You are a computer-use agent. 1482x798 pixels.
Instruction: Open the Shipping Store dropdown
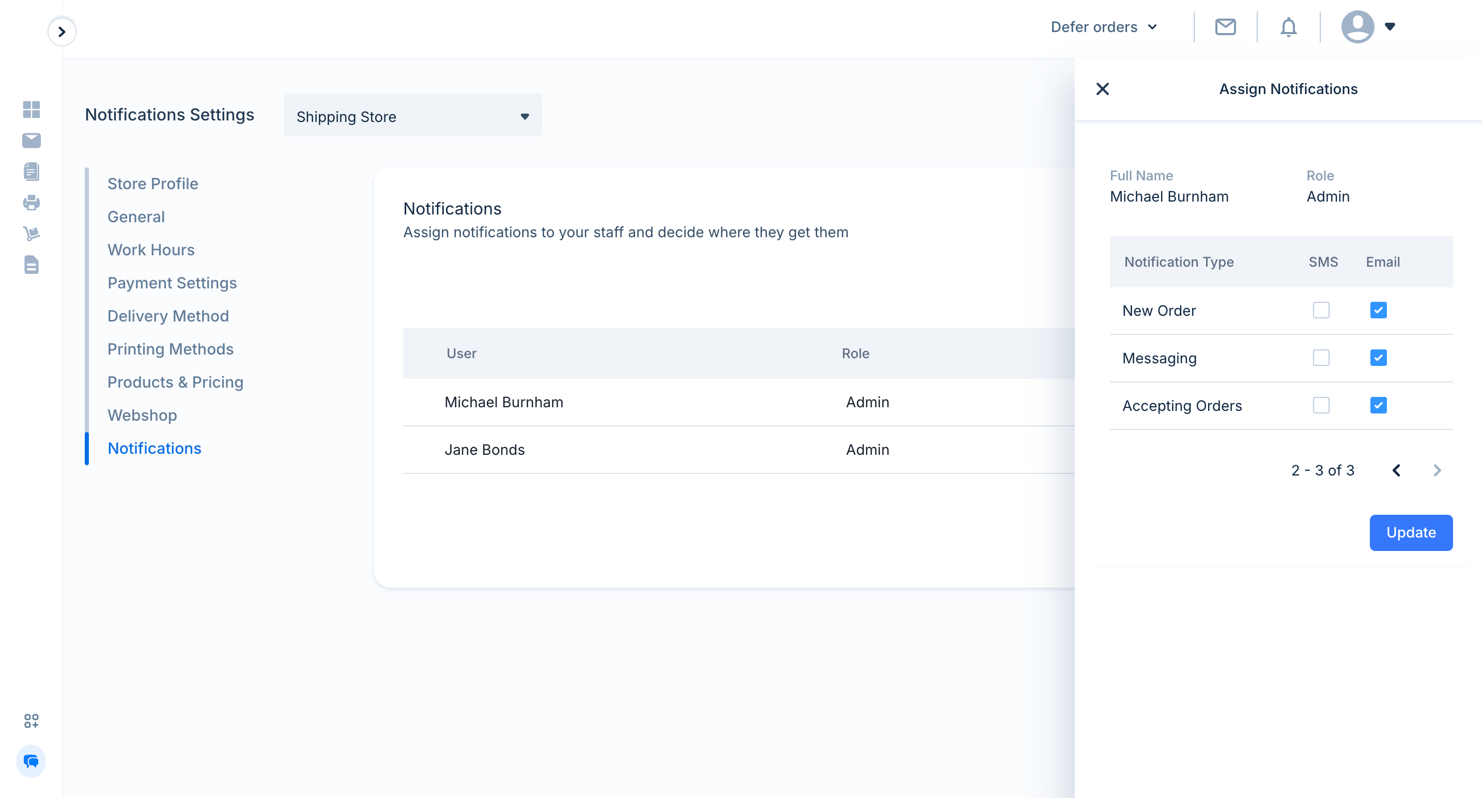point(412,116)
